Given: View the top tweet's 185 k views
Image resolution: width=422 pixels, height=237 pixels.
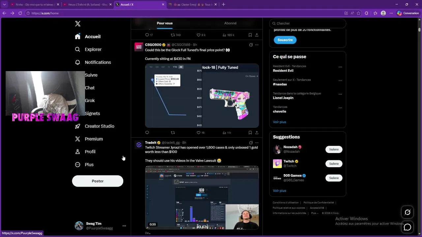Looking at the screenshot, I should click(228, 35).
